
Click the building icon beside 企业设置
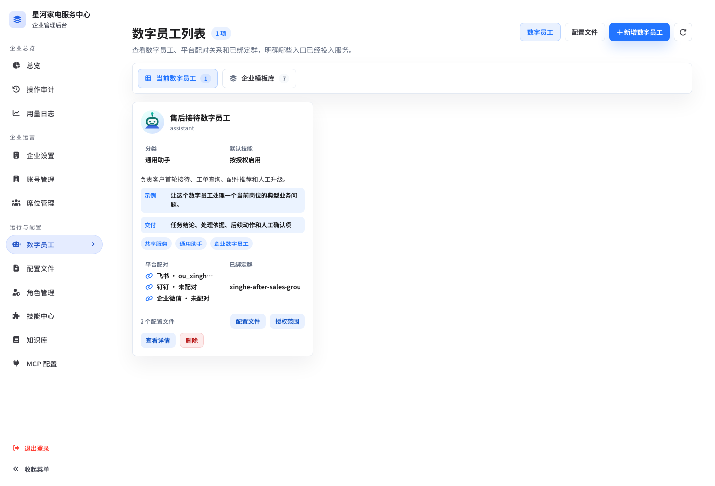point(16,155)
